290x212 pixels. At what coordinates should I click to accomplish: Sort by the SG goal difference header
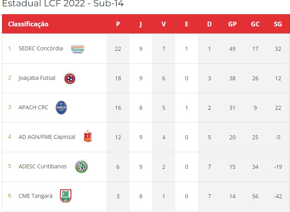(278, 24)
